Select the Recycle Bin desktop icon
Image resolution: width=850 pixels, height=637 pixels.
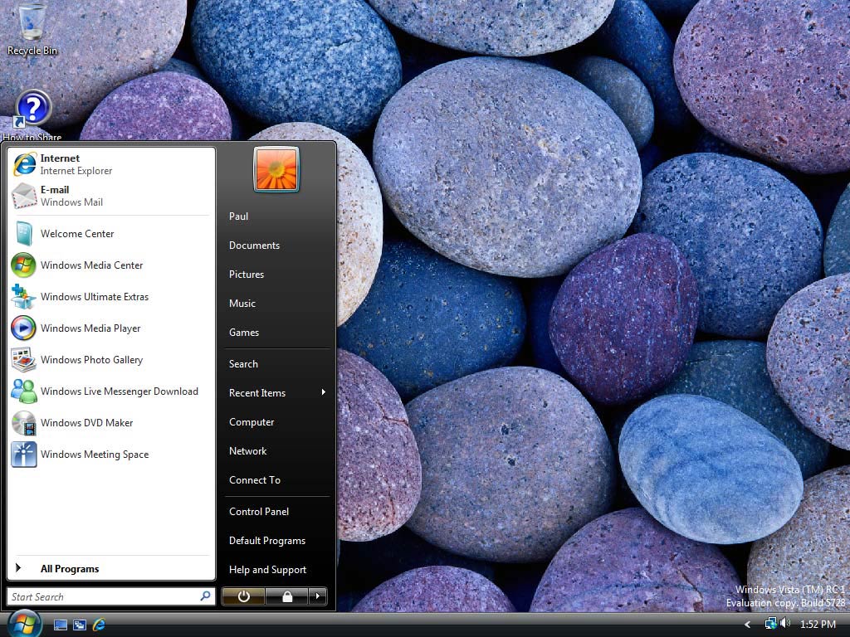pyautogui.click(x=32, y=30)
